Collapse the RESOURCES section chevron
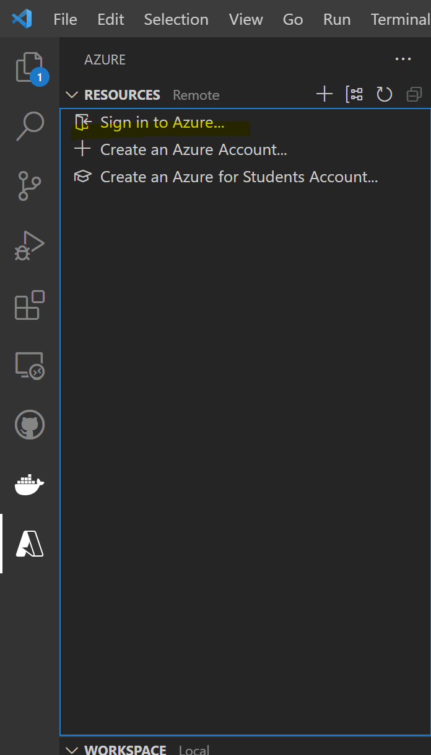The width and height of the screenshot is (431, 755). (x=72, y=95)
